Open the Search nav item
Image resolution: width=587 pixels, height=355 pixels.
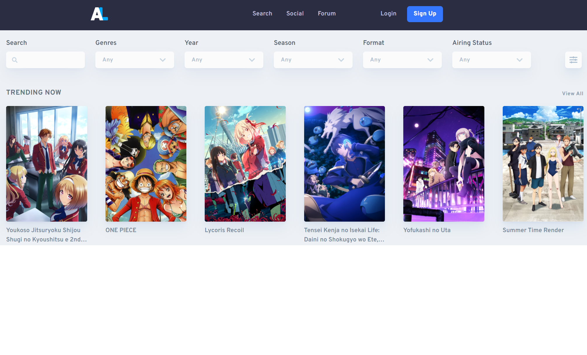click(x=262, y=13)
